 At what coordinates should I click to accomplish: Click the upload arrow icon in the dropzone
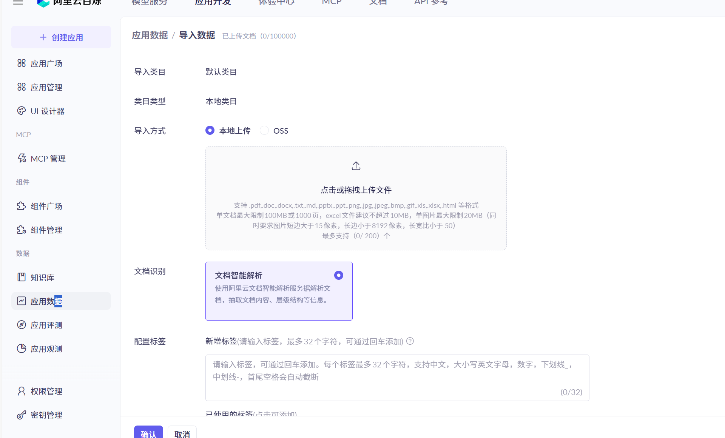point(356,166)
